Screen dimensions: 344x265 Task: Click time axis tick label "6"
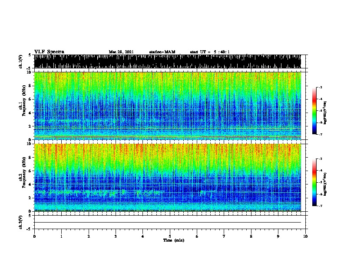[x=197, y=236]
